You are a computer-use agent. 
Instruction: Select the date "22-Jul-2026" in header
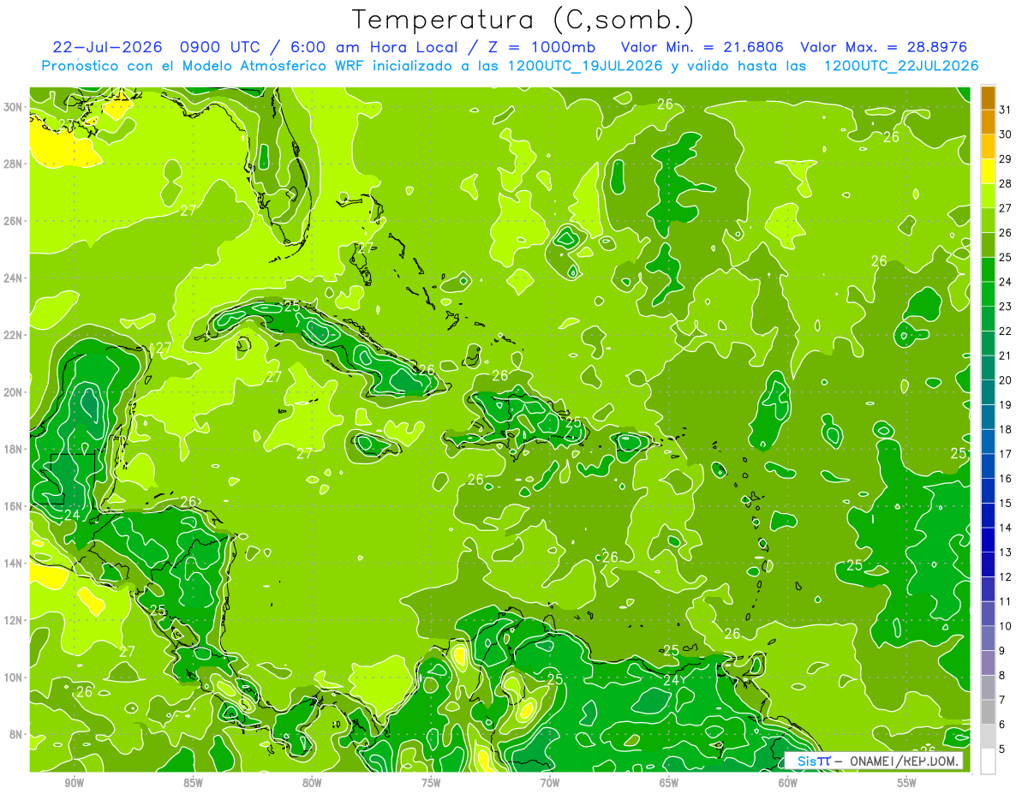107,47
